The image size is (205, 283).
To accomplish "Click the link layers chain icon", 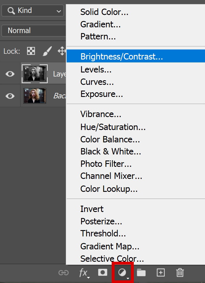I will pyautogui.click(x=63, y=273).
